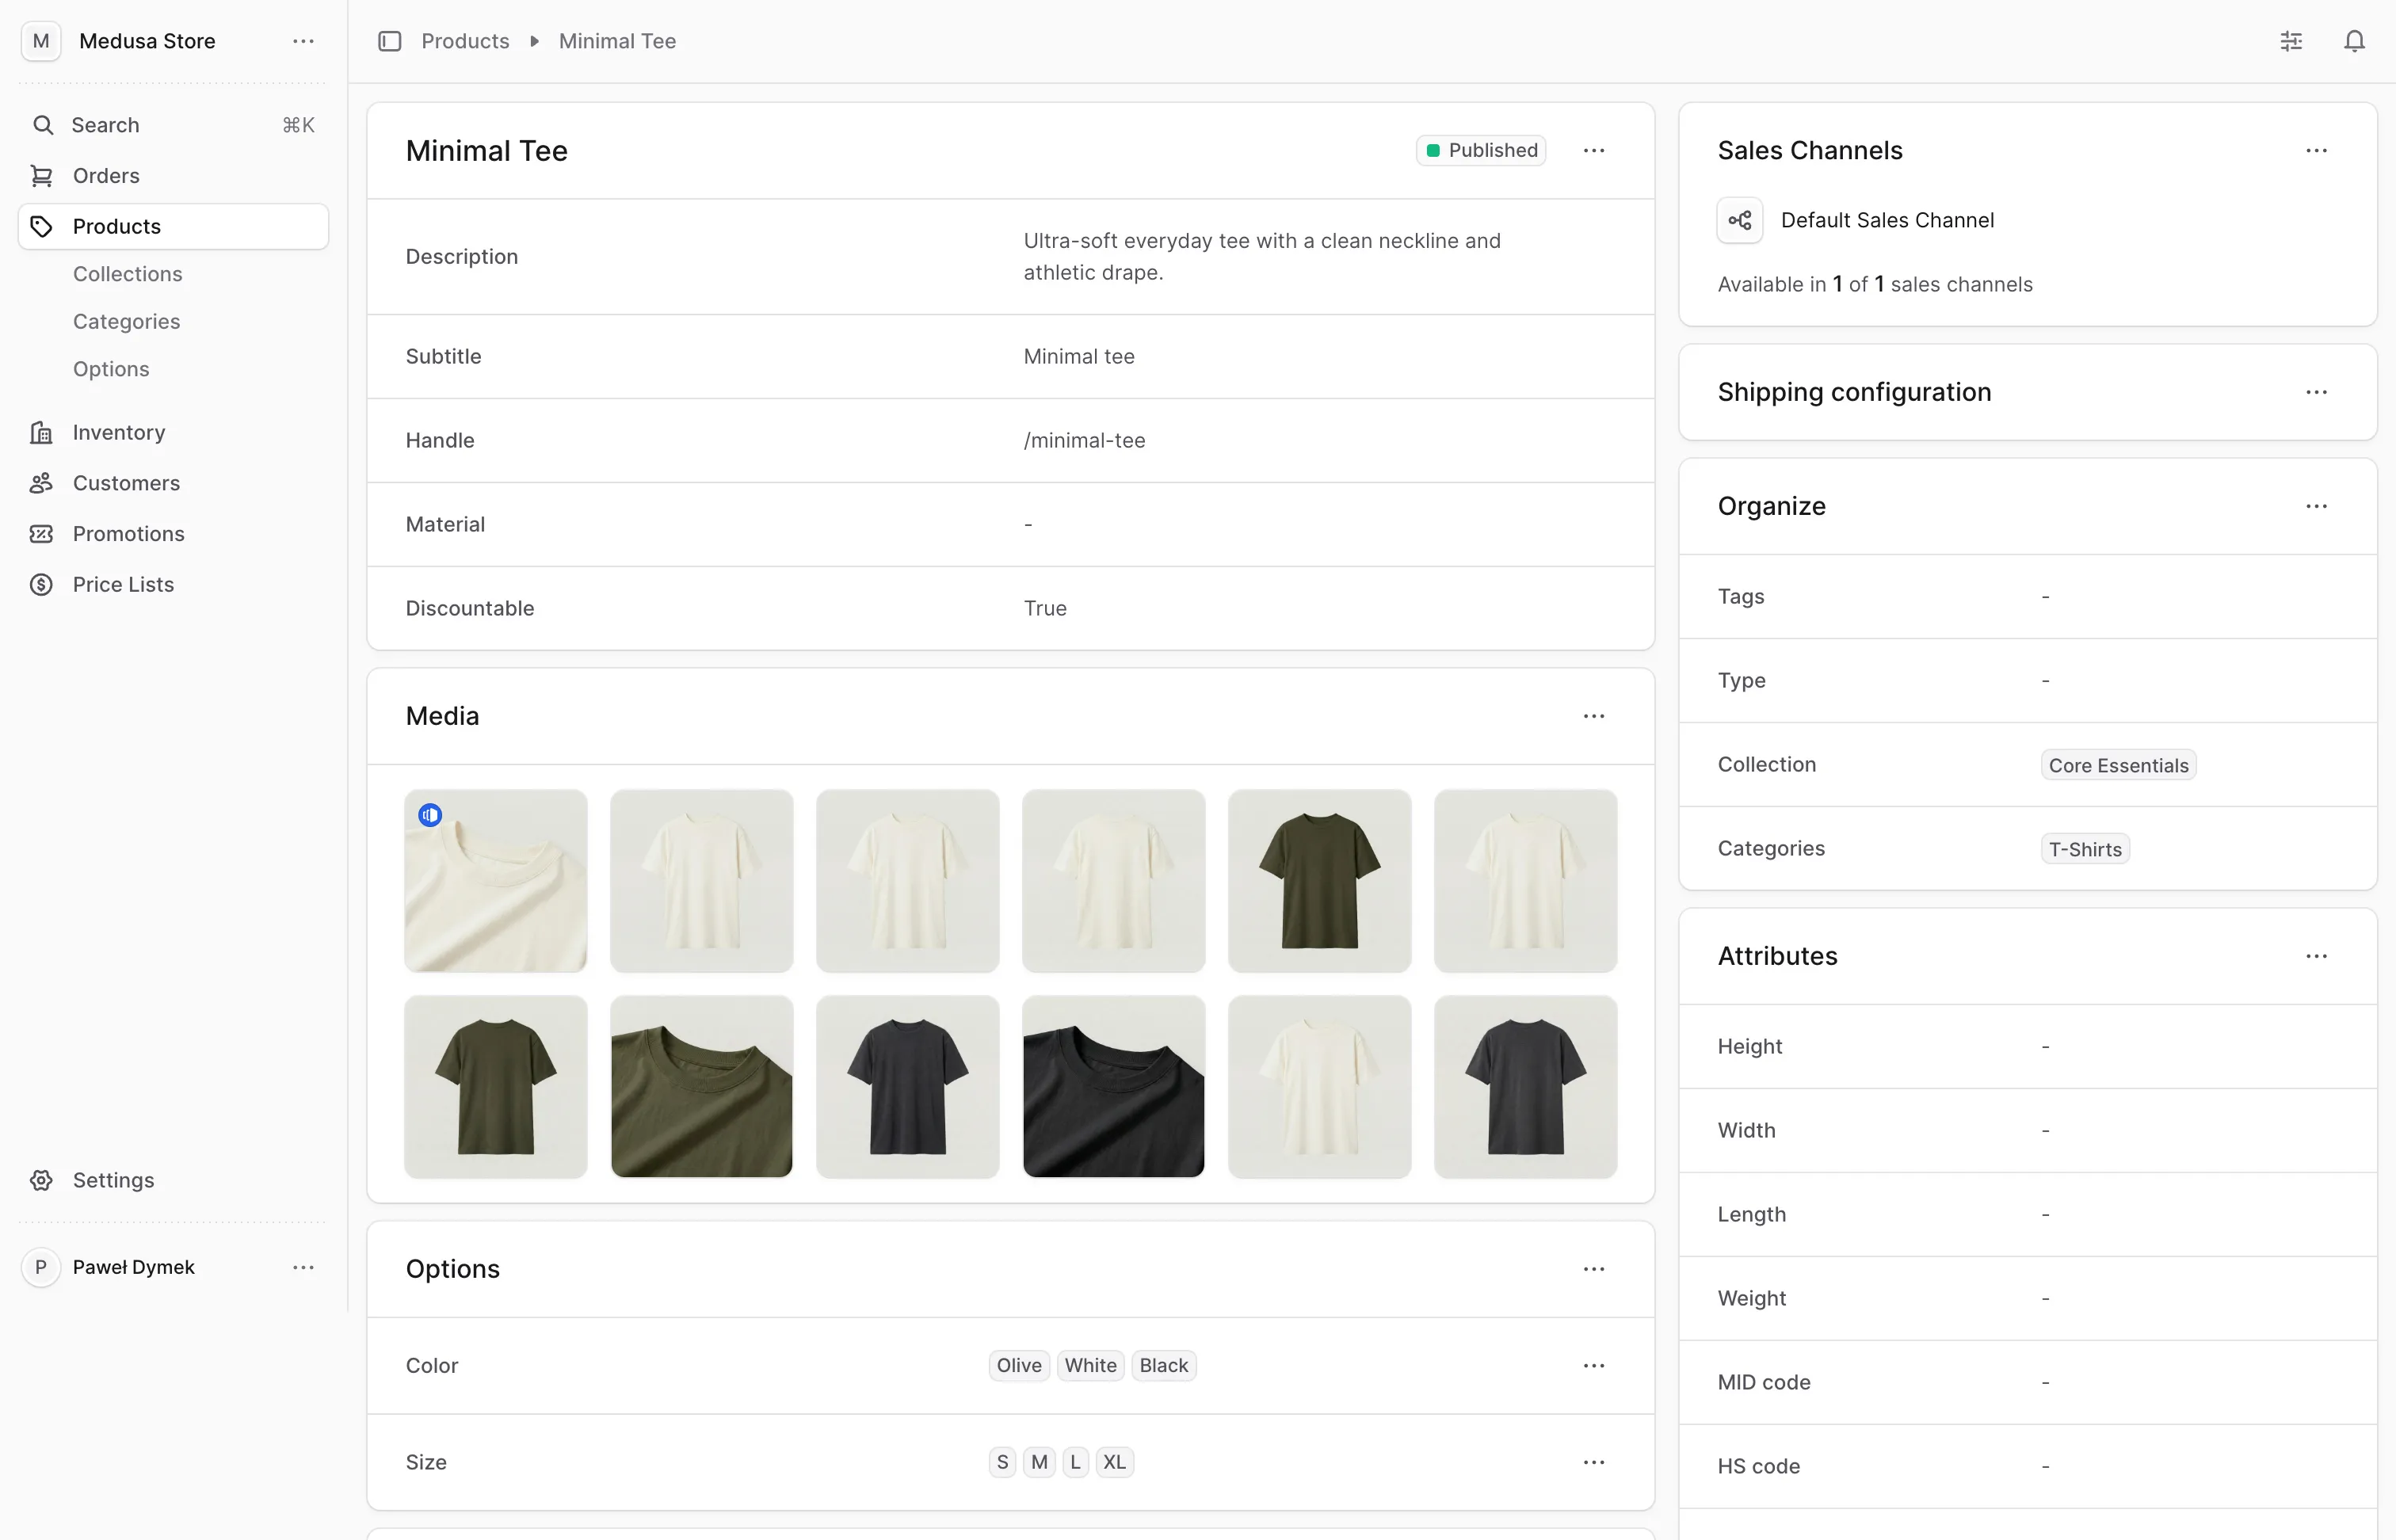Click the Orders cart icon
Screen dimensions: 2396x1540
pyautogui.click(x=41, y=176)
